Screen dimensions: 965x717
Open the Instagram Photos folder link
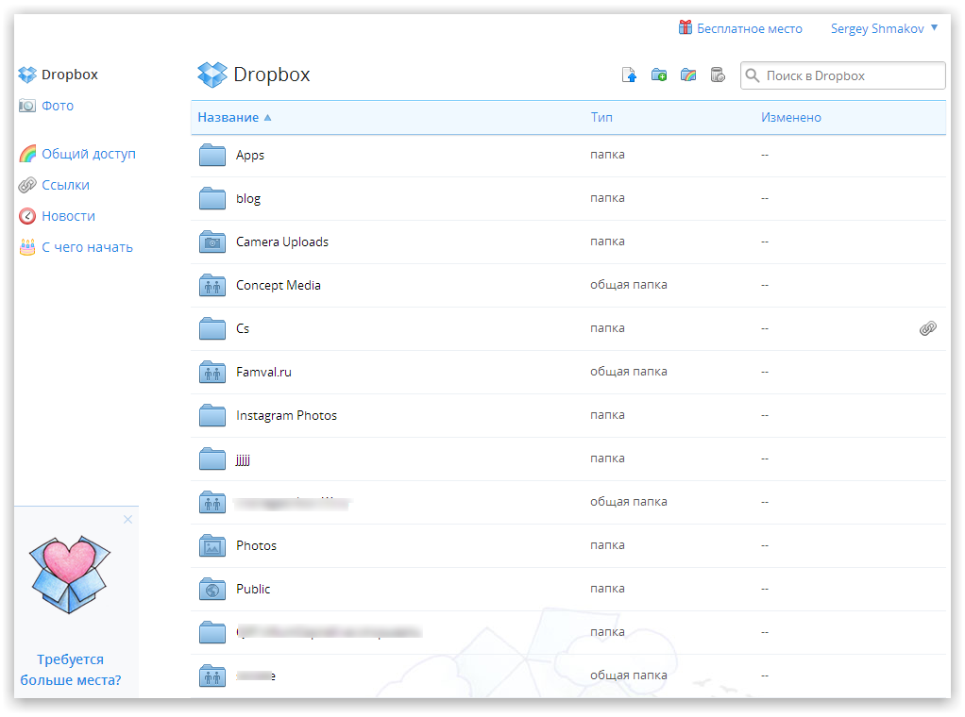pos(286,416)
